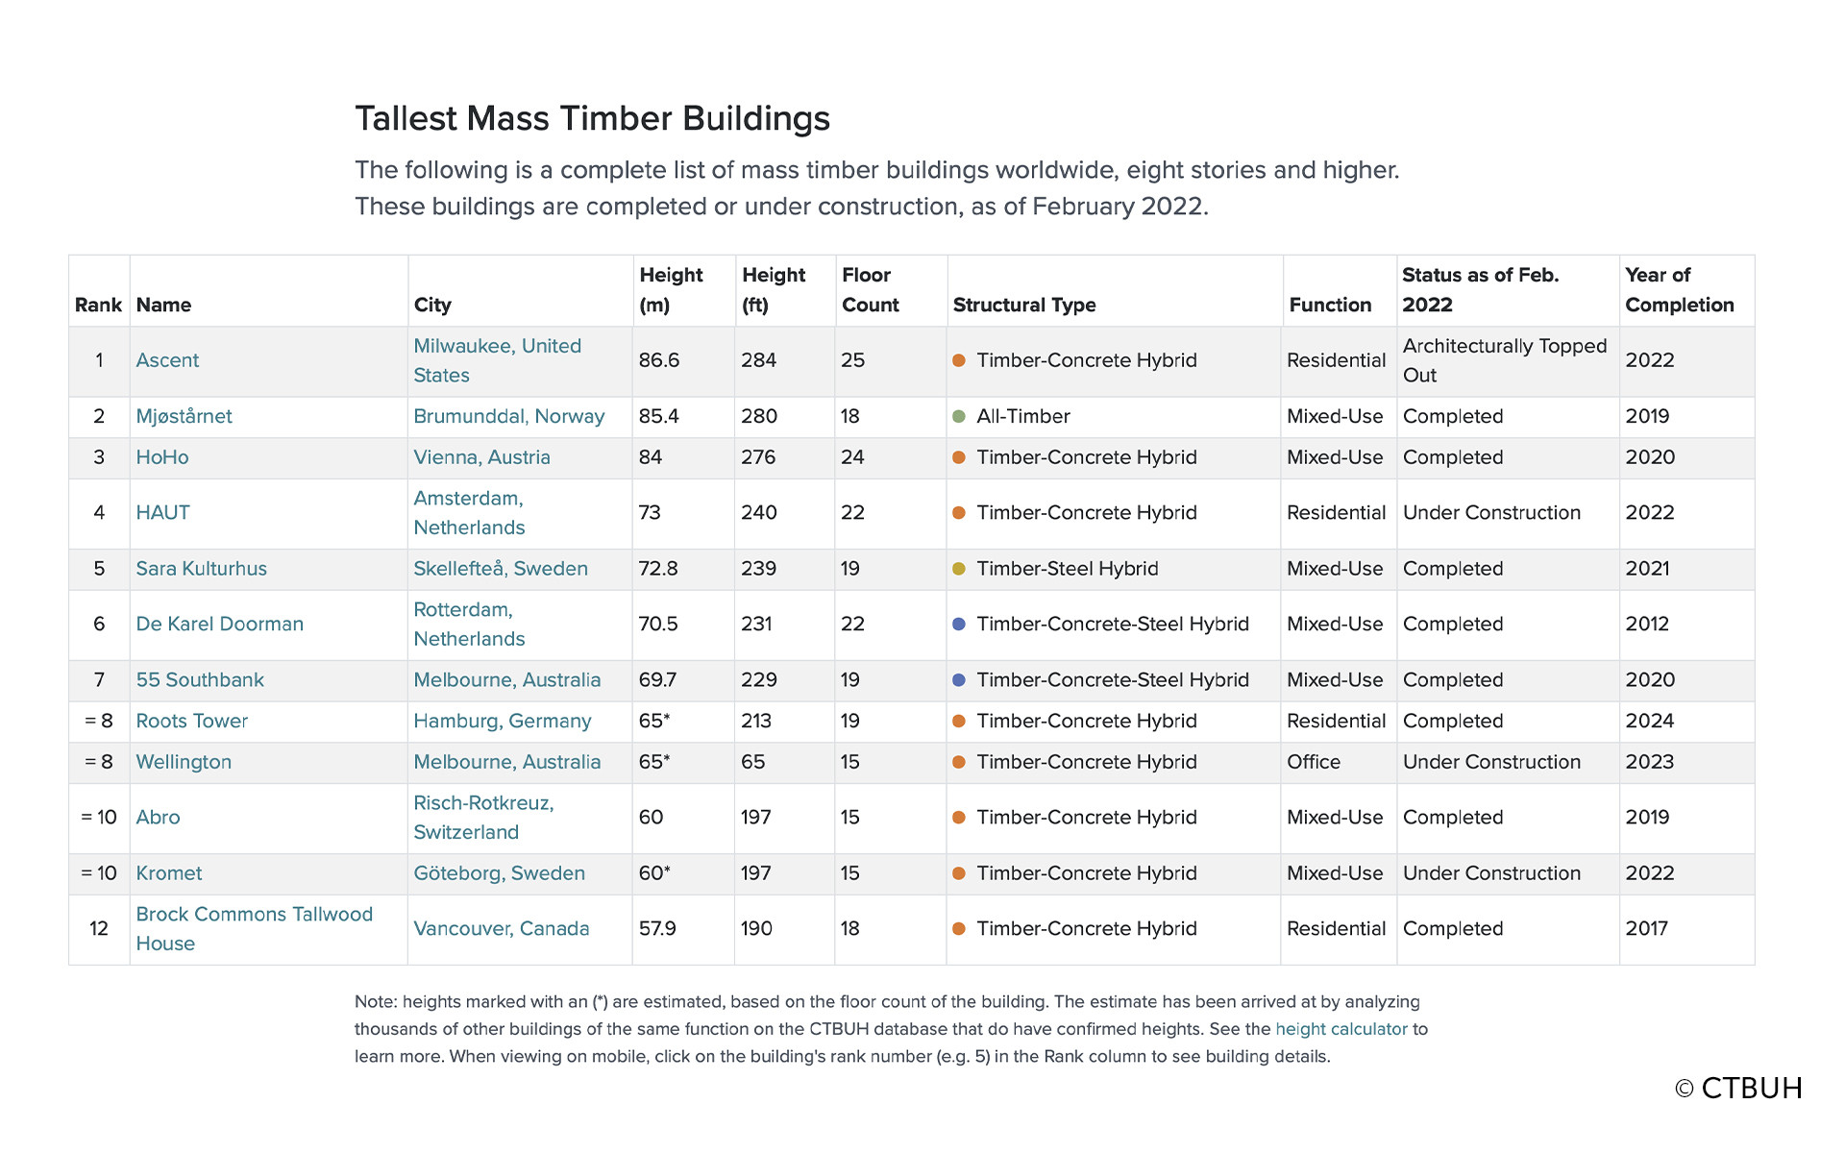Click rank number 5 in Rank column
The image size is (1845, 1153).
coord(99,569)
